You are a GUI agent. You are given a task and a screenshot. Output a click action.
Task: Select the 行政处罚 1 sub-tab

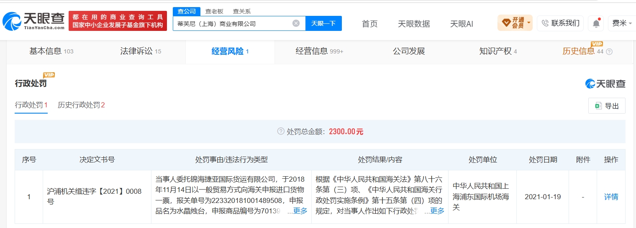tap(31, 105)
